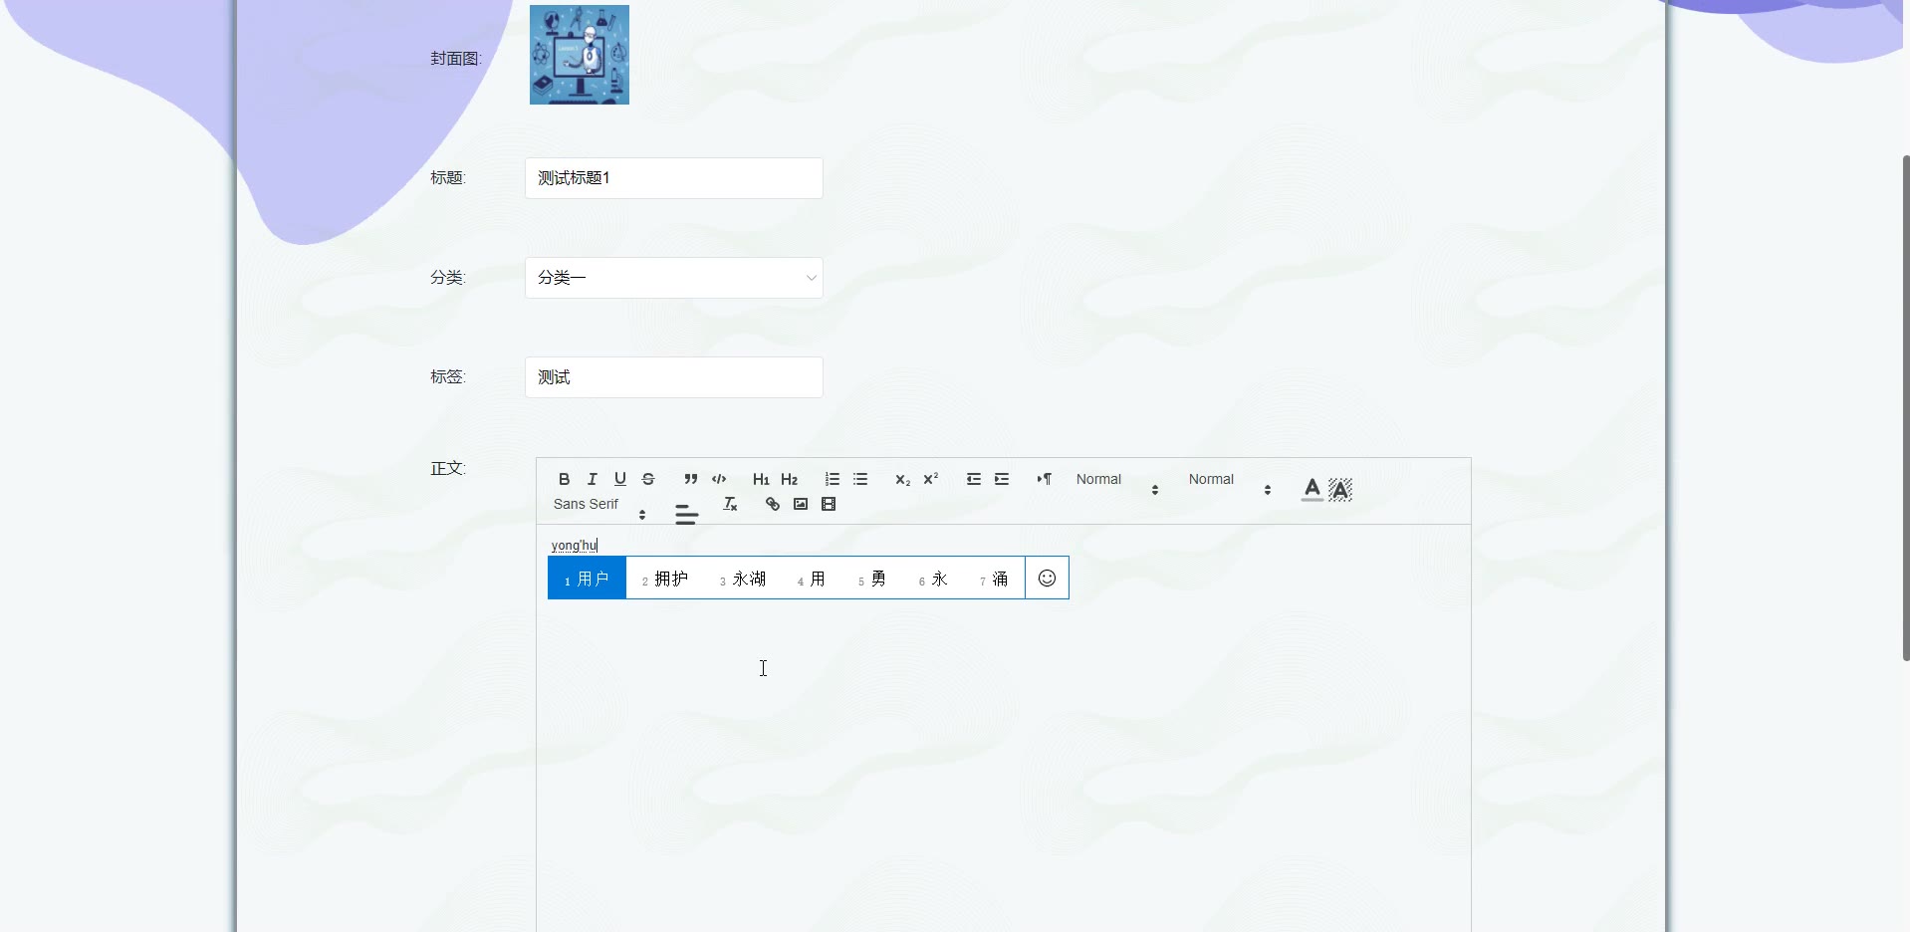The width and height of the screenshot is (1910, 932).
Task: Increase the indent level
Action: 1002,479
